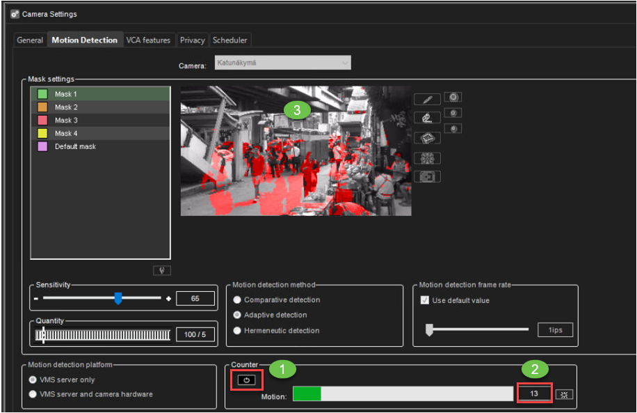
Task: Select Default mask entry
Action: click(75, 147)
